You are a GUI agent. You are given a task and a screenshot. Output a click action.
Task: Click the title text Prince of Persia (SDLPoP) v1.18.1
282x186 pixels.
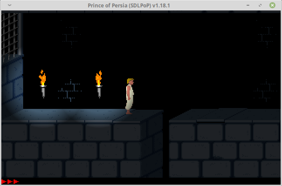(x=129, y=5)
